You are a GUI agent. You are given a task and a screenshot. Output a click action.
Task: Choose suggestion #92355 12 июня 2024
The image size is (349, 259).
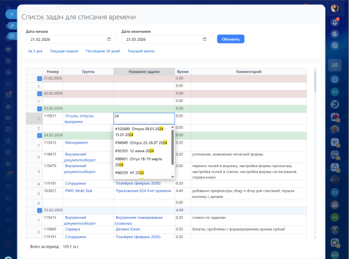[x=142, y=151]
